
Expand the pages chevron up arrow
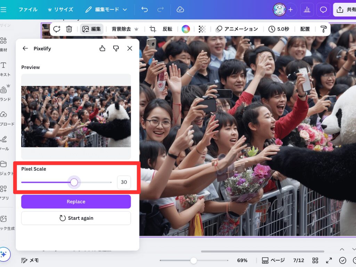(x=342, y=249)
